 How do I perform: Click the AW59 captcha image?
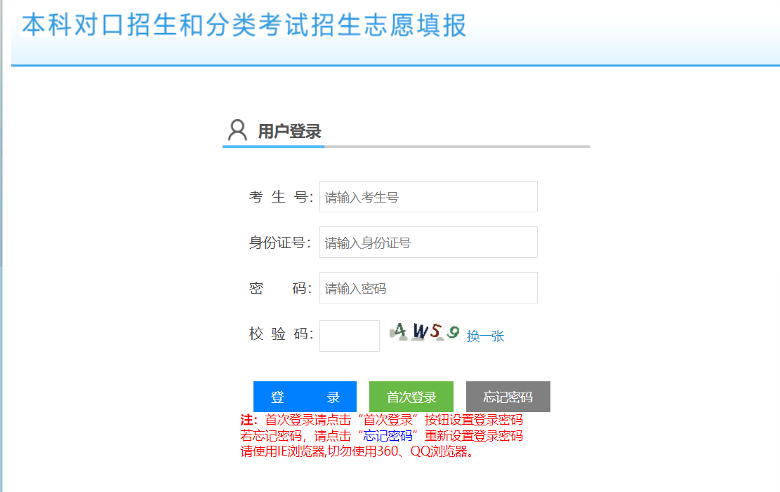pyautogui.click(x=425, y=332)
